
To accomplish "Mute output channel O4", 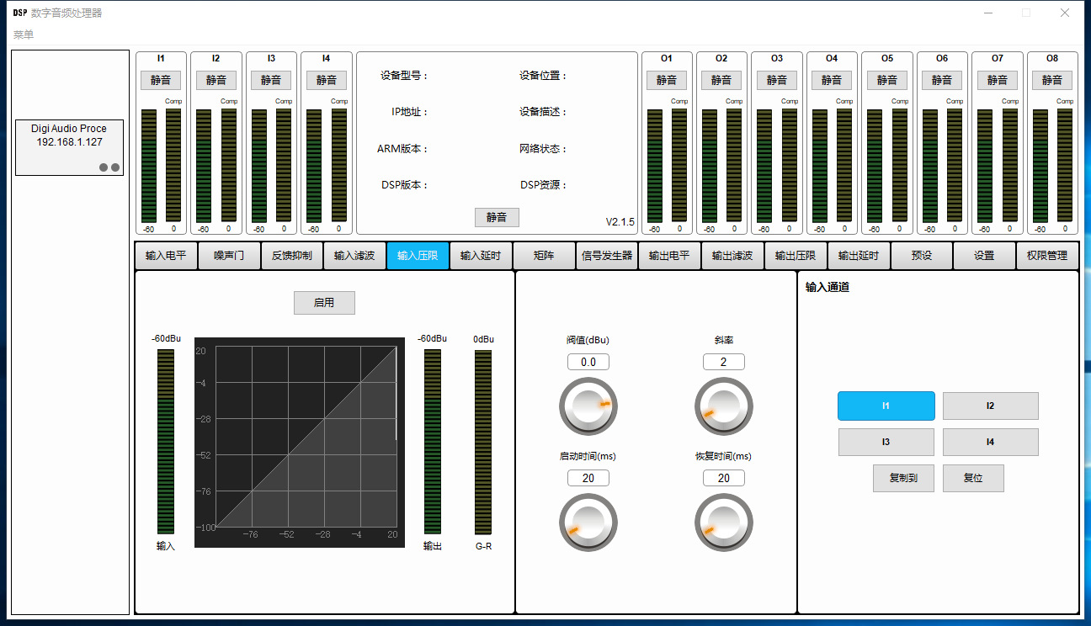I will pos(832,80).
